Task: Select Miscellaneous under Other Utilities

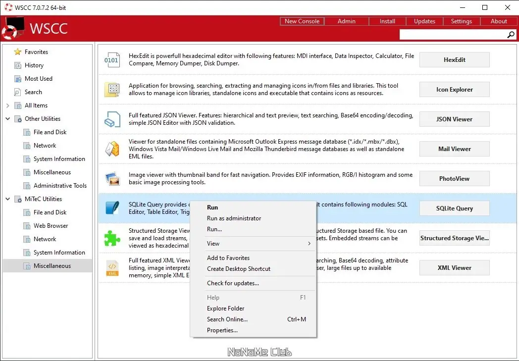Action: (x=52, y=172)
